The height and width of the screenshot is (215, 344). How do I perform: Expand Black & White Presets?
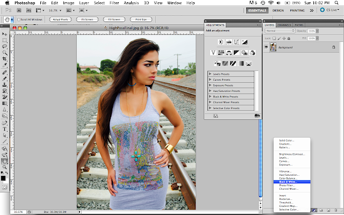[x=210, y=97]
